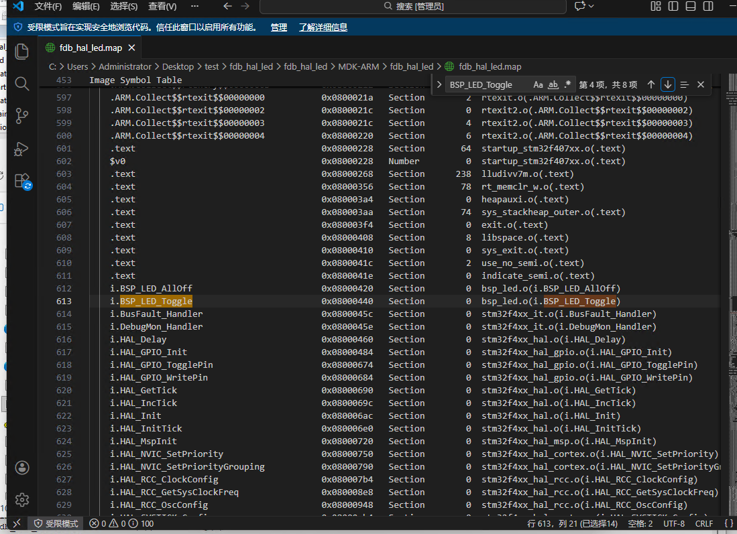737x534 pixels.
Task: Change the CRLF line ending setting
Action: tap(703, 523)
